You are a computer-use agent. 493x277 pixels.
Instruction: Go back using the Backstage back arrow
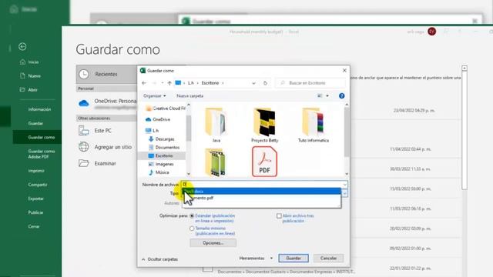[22, 46]
